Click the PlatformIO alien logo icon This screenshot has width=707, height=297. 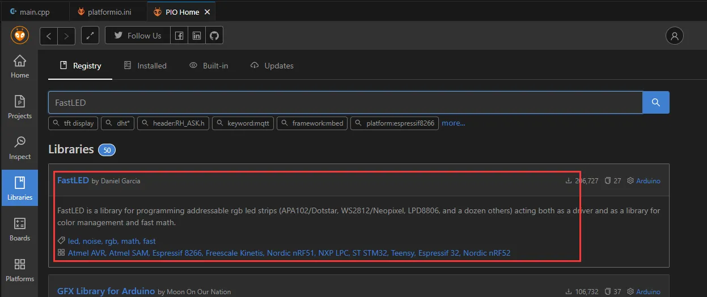click(x=20, y=36)
